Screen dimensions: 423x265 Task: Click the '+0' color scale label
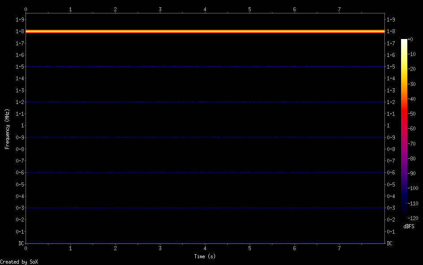(x=410, y=39)
